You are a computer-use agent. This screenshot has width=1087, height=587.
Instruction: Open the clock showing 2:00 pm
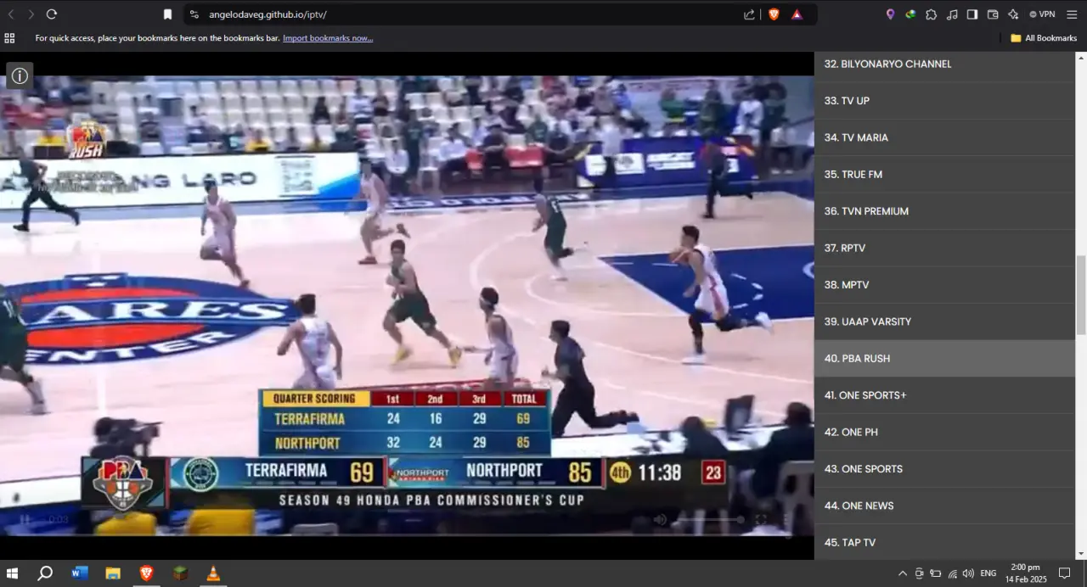pos(1025,573)
